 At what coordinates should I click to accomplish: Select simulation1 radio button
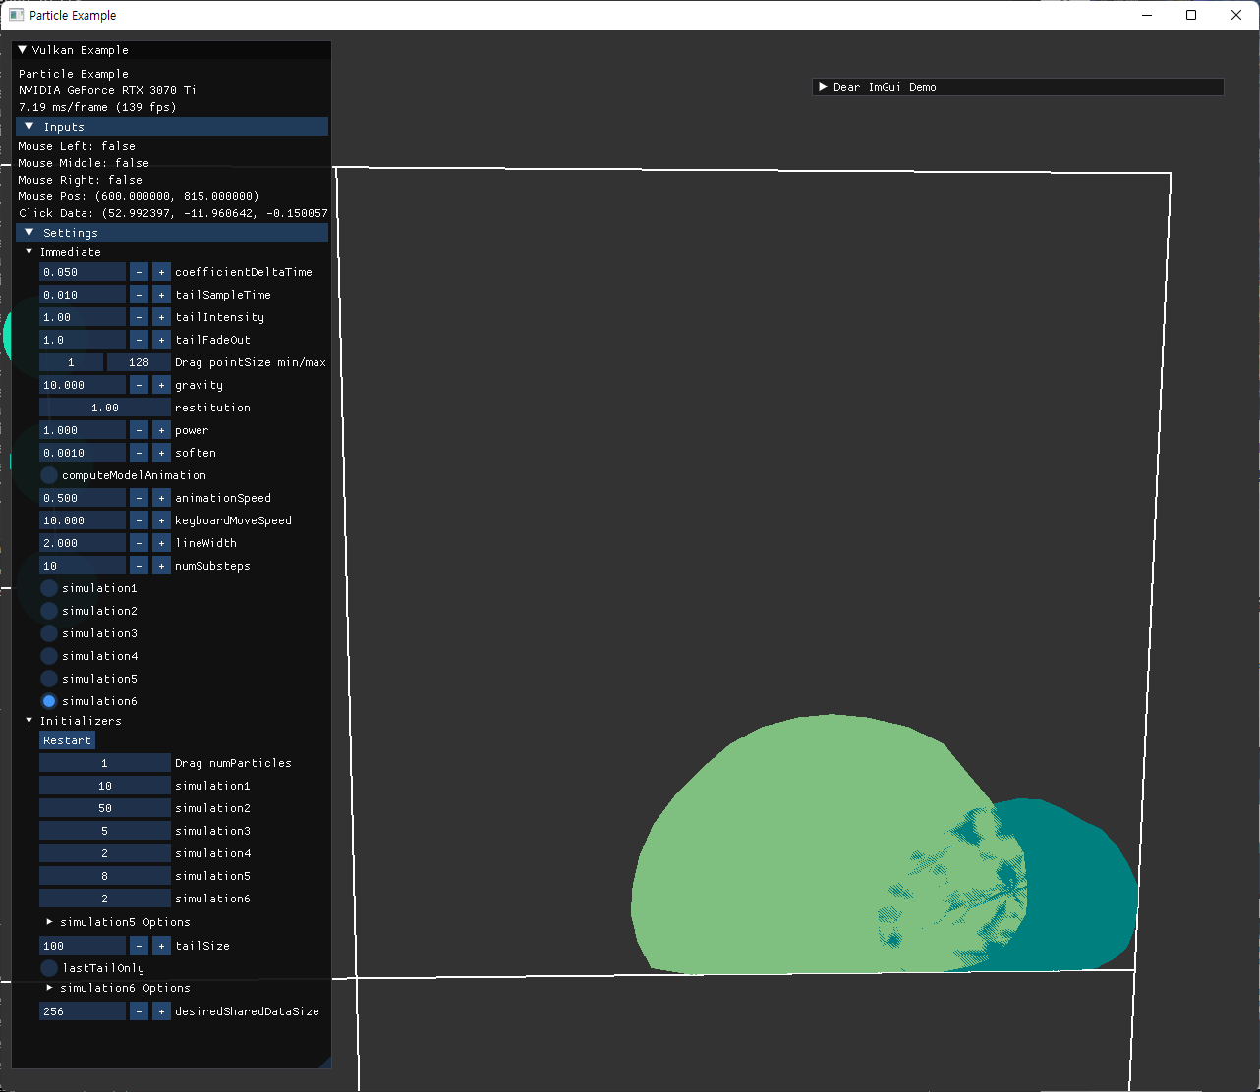pyautogui.click(x=49, y=588)
